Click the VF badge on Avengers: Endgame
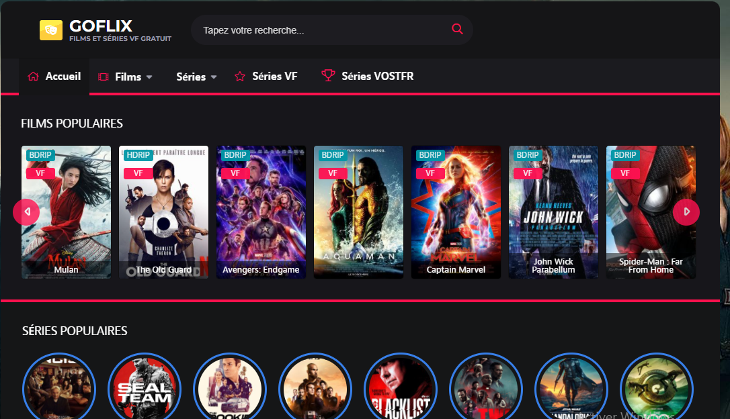Image resolution: width=730 pixels, height=419 pixels. 235,173
